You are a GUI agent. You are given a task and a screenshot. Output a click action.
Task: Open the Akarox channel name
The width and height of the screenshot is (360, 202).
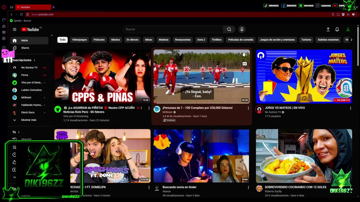[166, 191]
